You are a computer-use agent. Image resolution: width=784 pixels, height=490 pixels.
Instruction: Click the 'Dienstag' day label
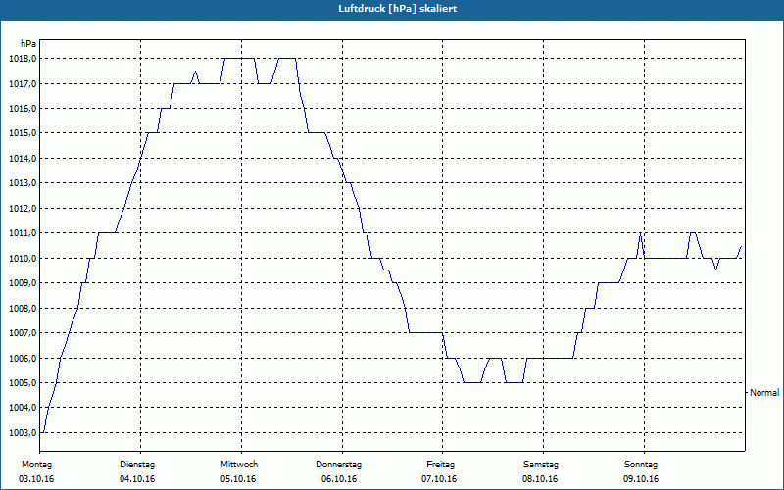[x=137, y=465]
